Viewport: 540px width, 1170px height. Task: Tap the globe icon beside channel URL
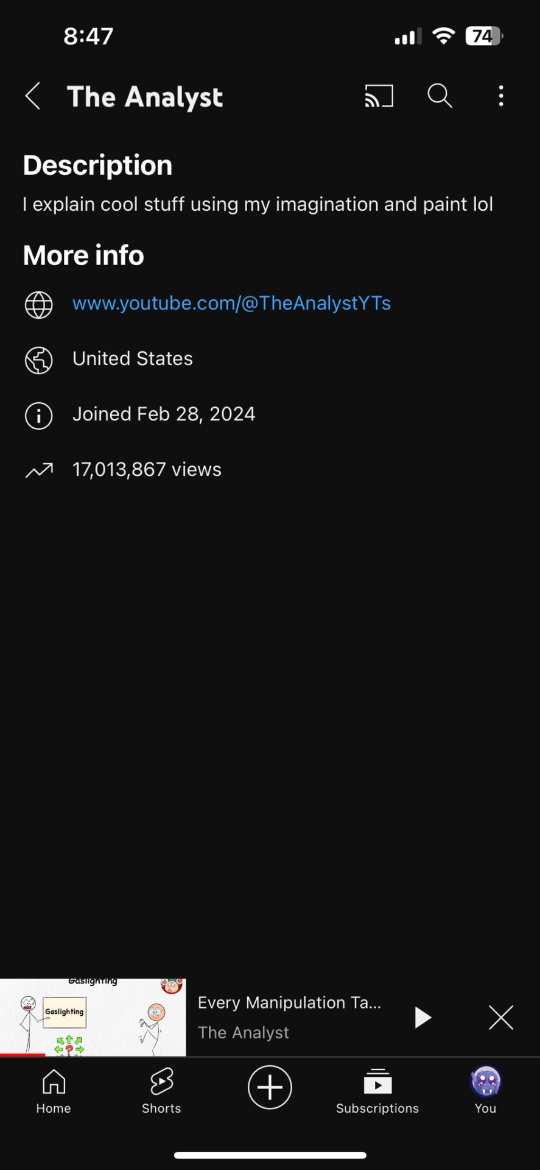(38, 305)
